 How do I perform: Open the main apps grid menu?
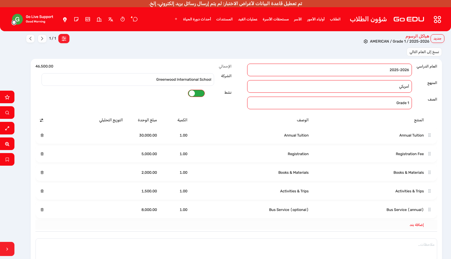437,20
